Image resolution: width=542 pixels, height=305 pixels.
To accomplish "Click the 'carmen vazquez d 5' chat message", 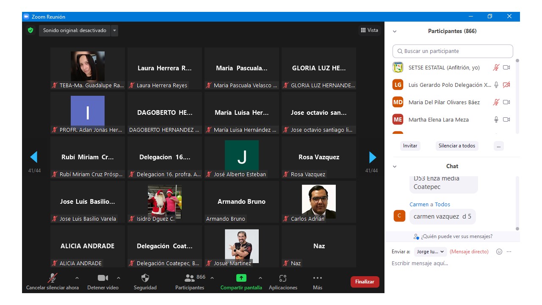I will pos(442,216).
